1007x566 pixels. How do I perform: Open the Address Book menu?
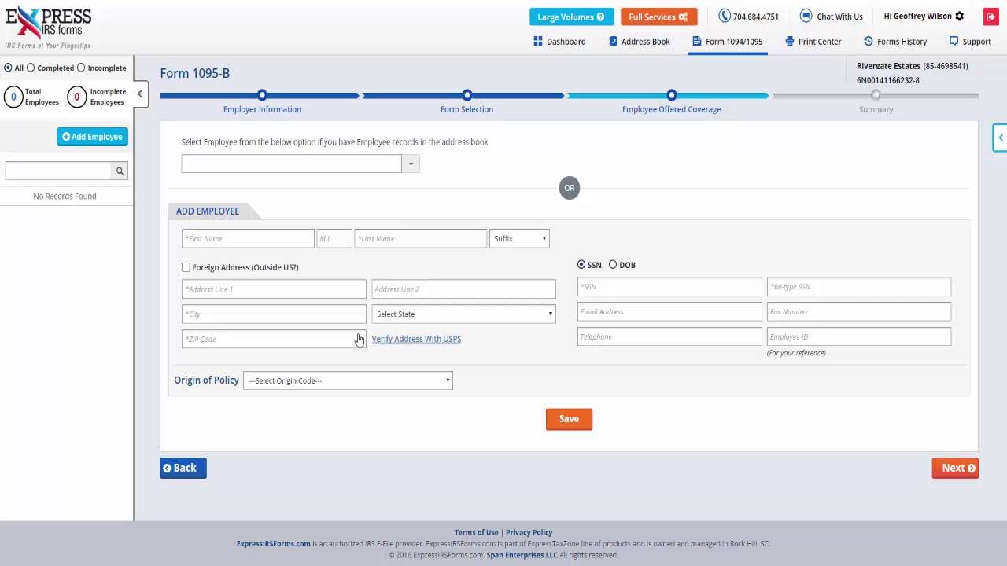click(640, 42)
